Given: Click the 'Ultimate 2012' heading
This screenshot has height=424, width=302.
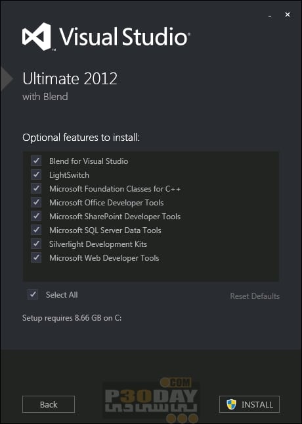Looking at the screenshot, I should (70, 79).
